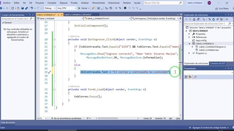
Task: Open the Iniciar dropdown arrow
Action: coord(89,8)
